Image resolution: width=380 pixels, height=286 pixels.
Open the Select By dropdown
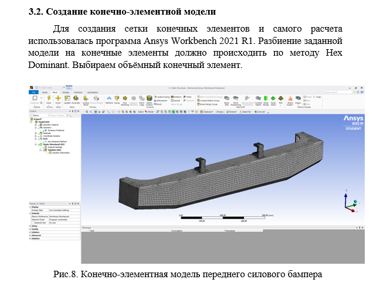[246, 112]
